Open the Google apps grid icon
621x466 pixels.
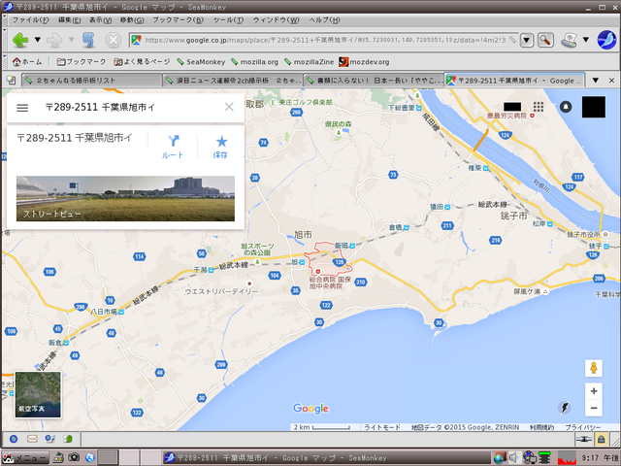pos(538,107)
